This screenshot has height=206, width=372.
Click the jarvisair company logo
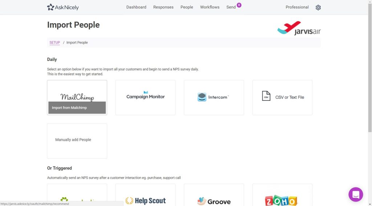299,28
